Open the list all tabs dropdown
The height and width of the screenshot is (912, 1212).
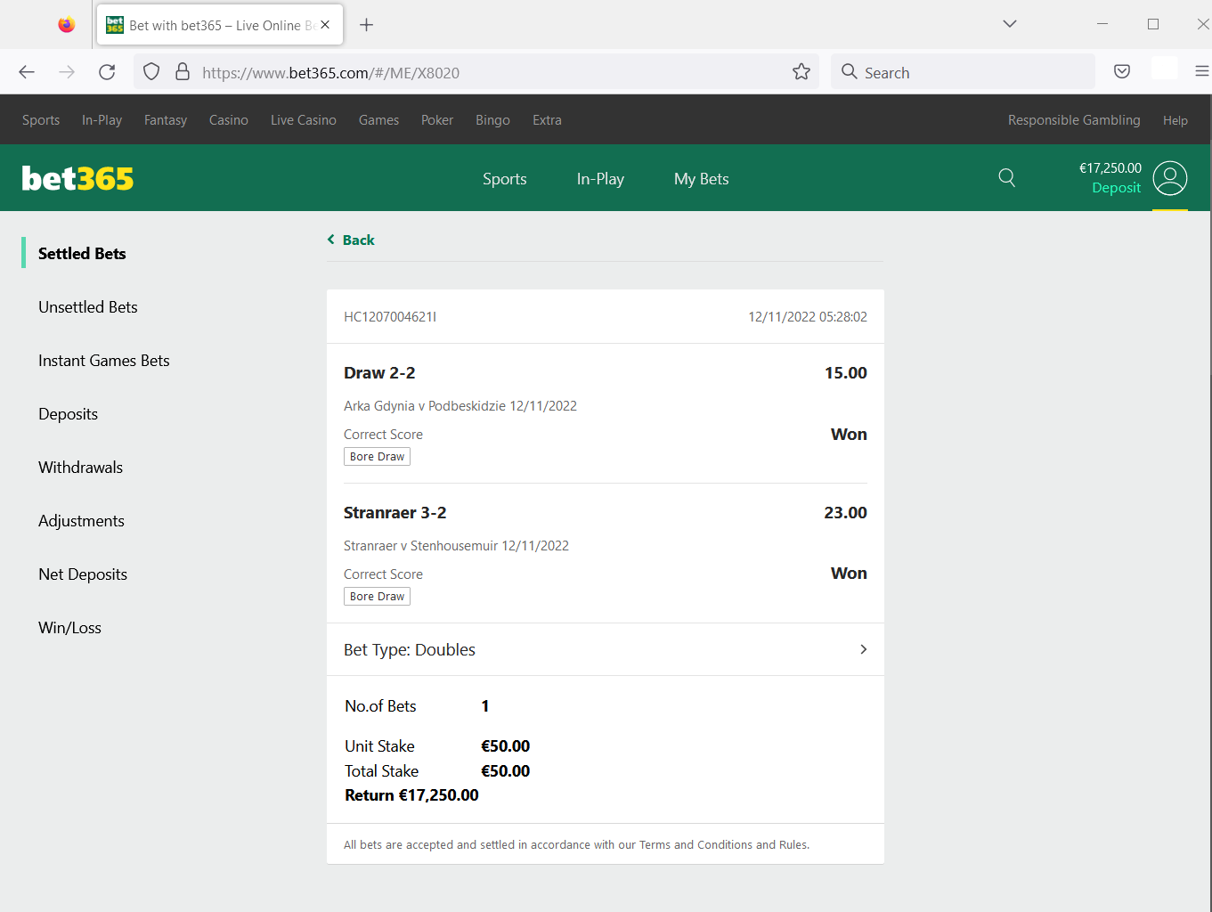1009,24
